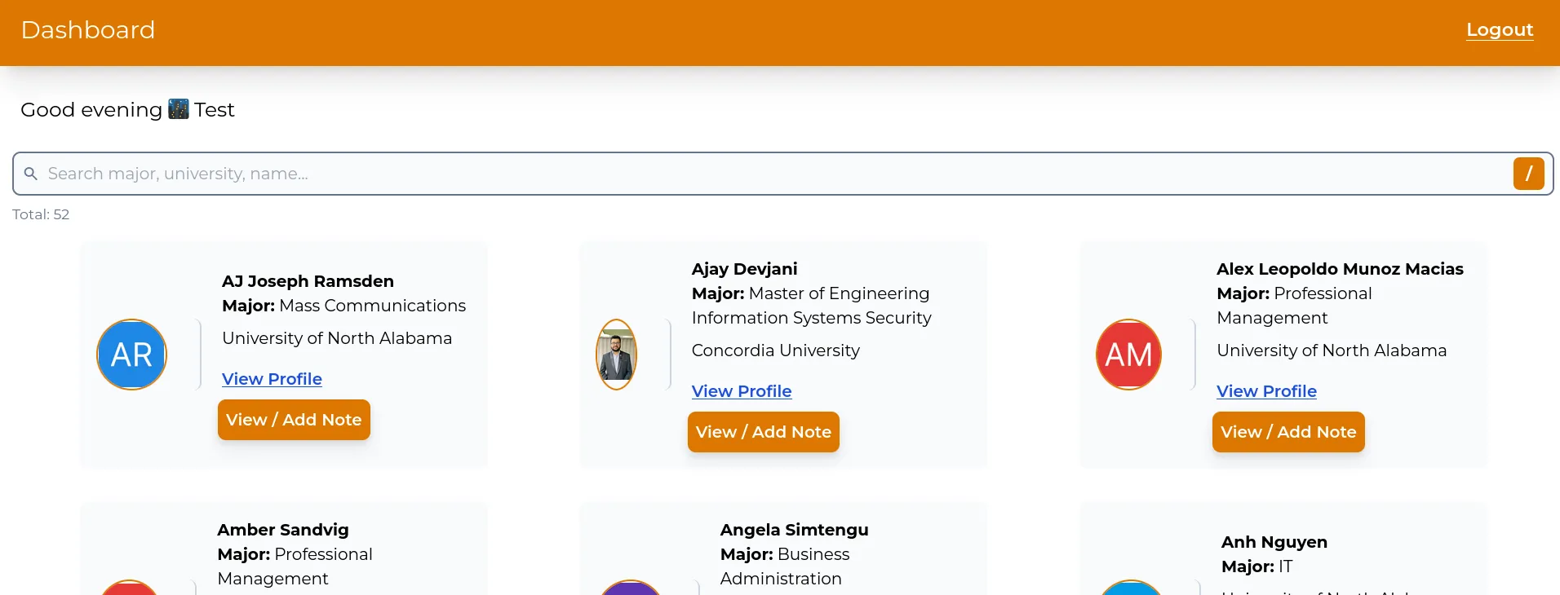Image resolution: width=1560 pixels, height=595 pixels.
Task: Open Ajay Devjani's profile photo
Action: click(x=617, y=355)
